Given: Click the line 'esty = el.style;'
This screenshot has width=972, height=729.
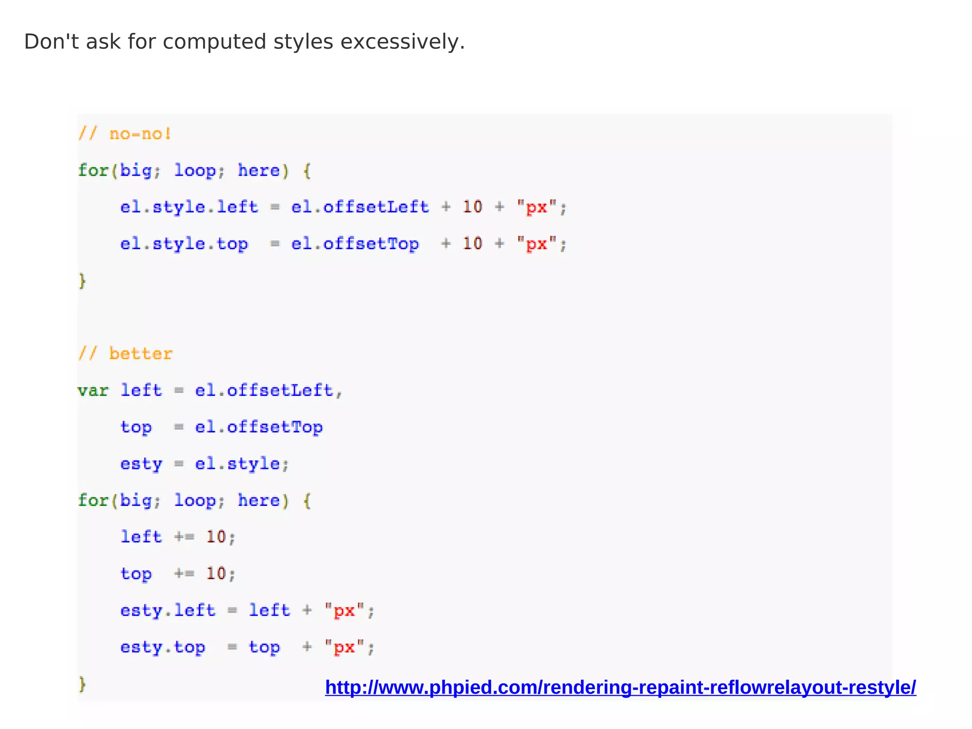Looking at the screenshot, I should [205, 464].
